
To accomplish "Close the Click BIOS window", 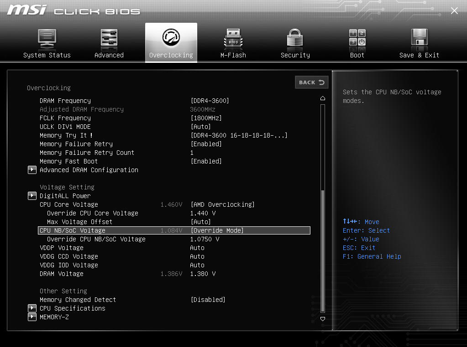I will pos(454,11).
